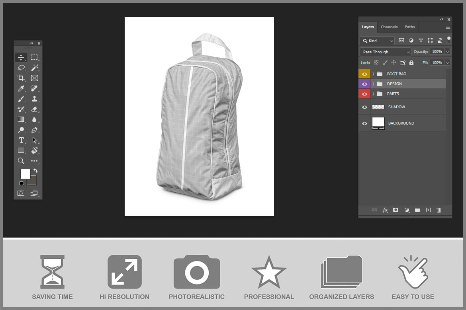Delete the selected layer with trash icon
This screenshot has height=310, width=466.
pyautogui.click(x=439, y=210)
